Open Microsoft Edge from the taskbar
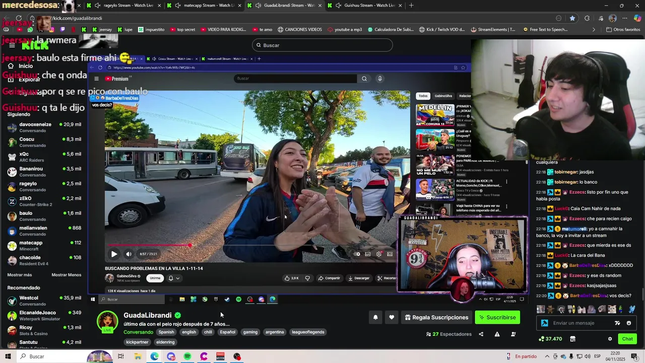The image size is (645, 363). (154, 356)
